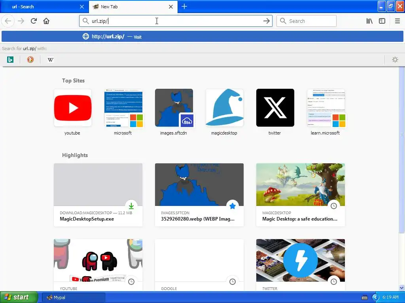Open the Library bookshelf icon
Image resolution: width=405 pixels, height=303 pixels.
tap(369, 21)
